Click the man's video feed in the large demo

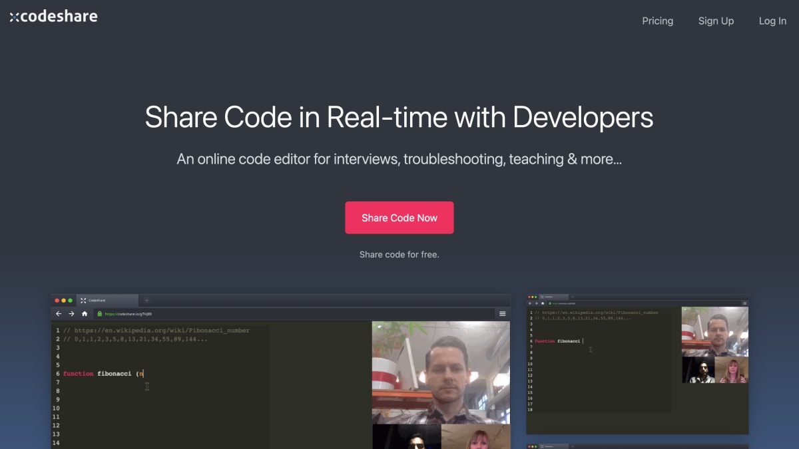[441, 373]
